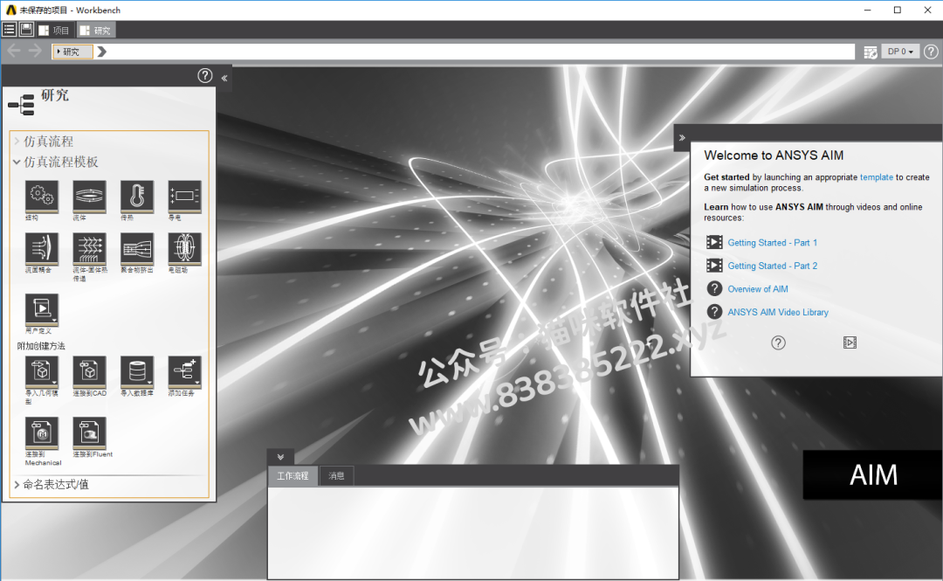
Task: Click the 添加任务 add task icon
Action: point(184,371)
